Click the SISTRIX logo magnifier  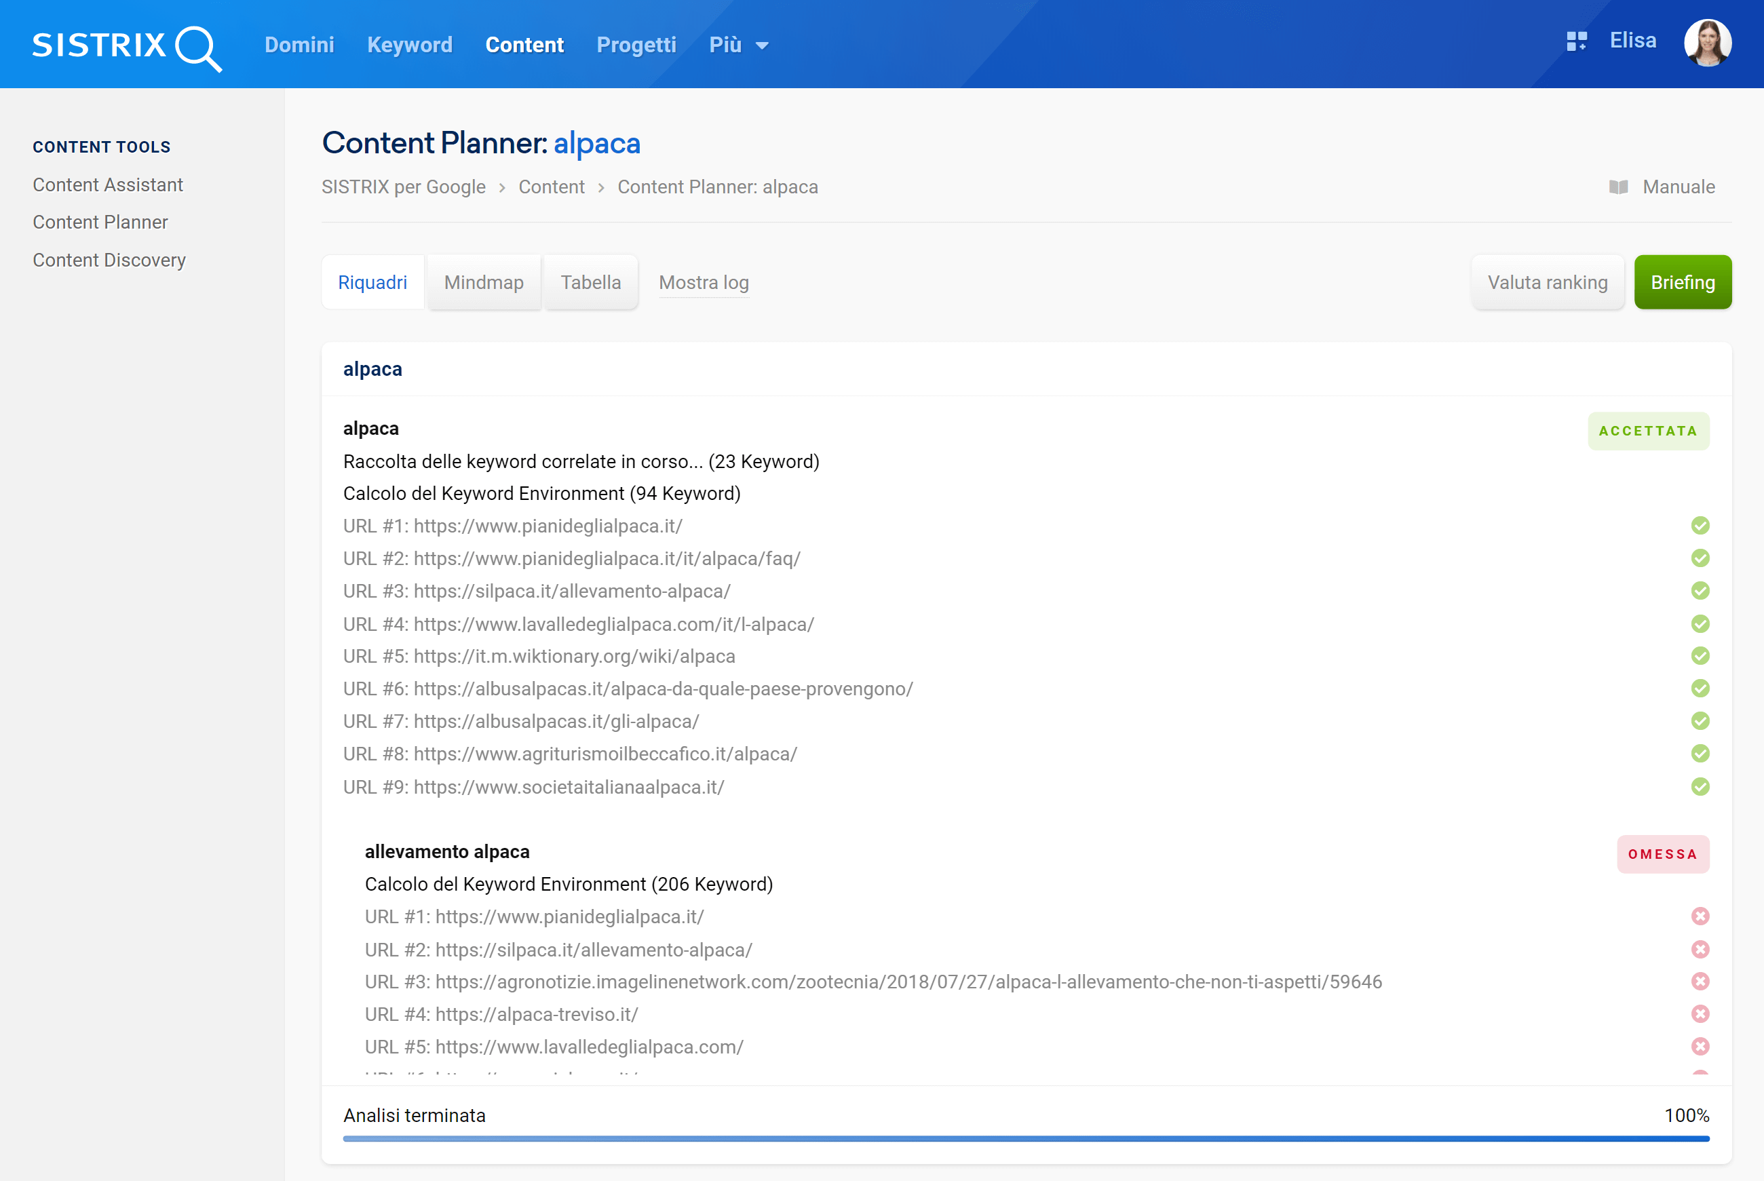point(198,48)
